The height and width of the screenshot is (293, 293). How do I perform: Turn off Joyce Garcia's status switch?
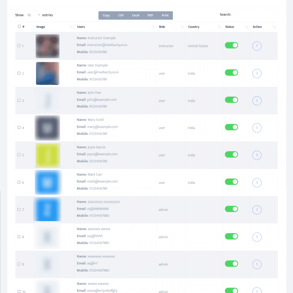pos(231,154)
